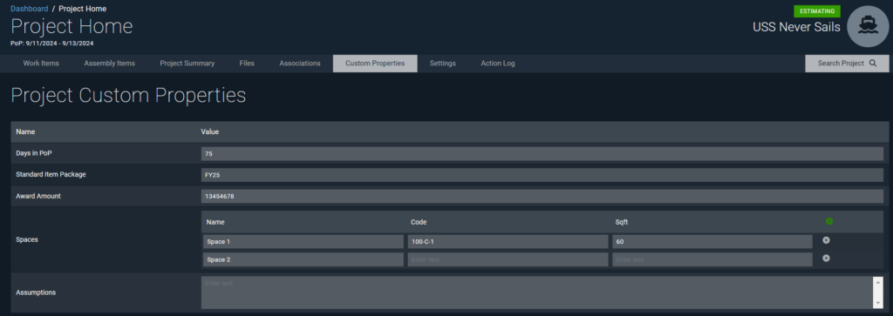Screen dimensions: 893x316
Task: Click the Standard Item Package row label
Action: point(51,174)
